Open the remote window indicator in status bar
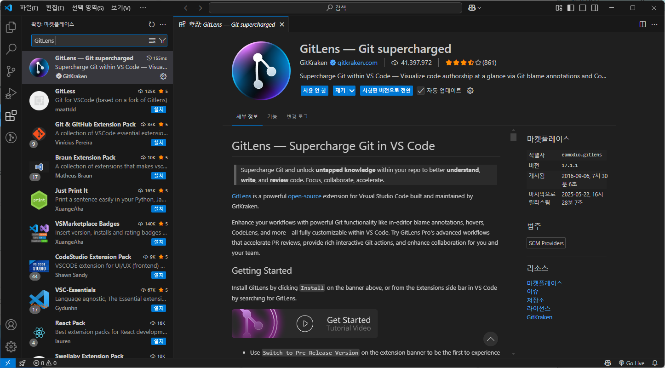Image resolution: width=665 pixels, height=368 pixels. point(8,363)
